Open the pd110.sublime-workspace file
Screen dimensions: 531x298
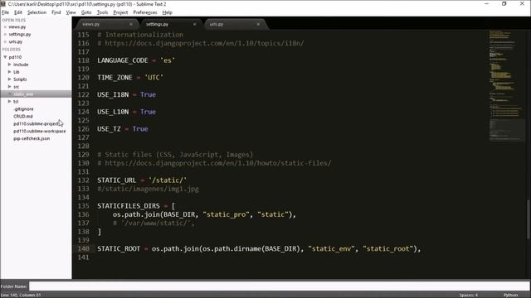click(40, 131)
